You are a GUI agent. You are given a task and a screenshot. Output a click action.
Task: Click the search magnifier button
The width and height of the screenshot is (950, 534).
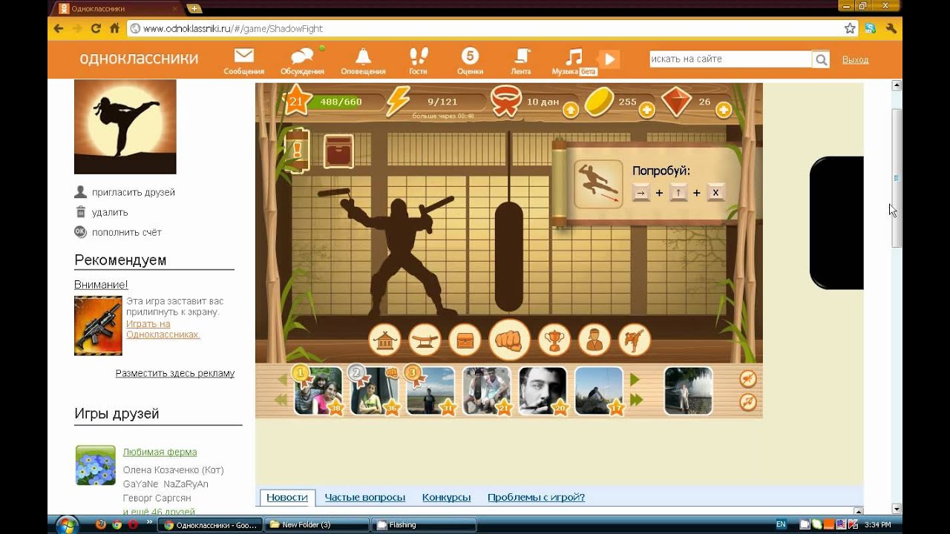[x=821, y=59]
